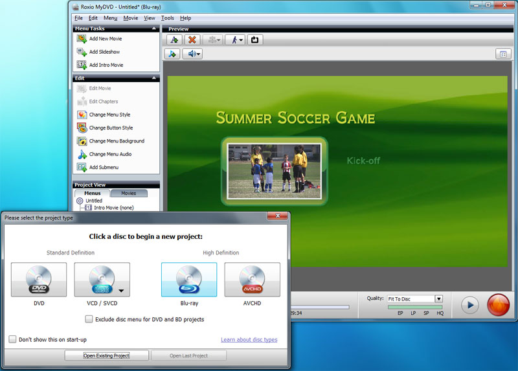Click the rotate/reset toolbar icon

tap(254, 40)
